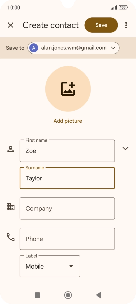Select the Phone input field

[67, 239]
